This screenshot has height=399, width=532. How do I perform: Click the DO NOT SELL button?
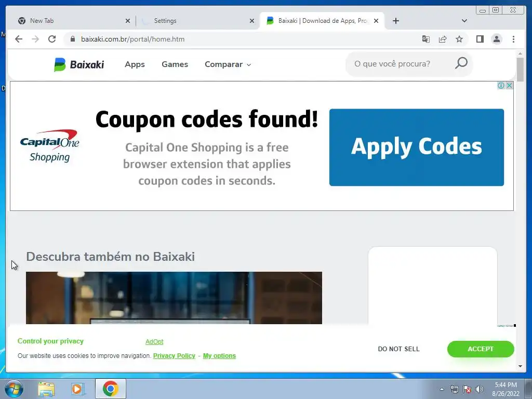tap(398, 349)
